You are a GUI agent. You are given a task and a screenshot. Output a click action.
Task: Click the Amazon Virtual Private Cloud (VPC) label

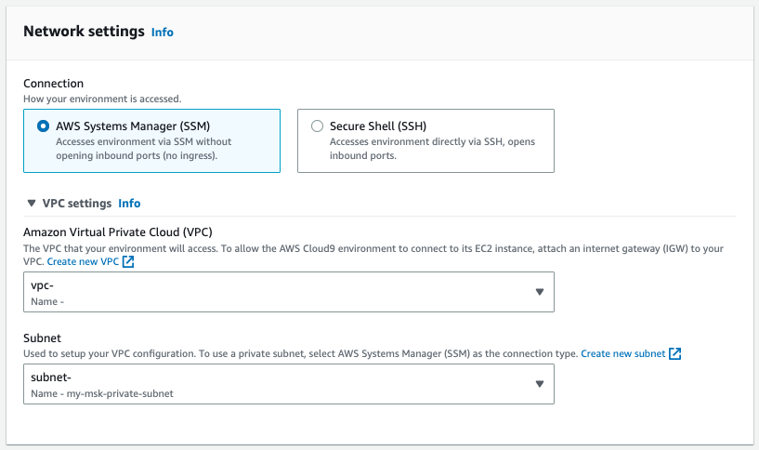tap(118, 232)
